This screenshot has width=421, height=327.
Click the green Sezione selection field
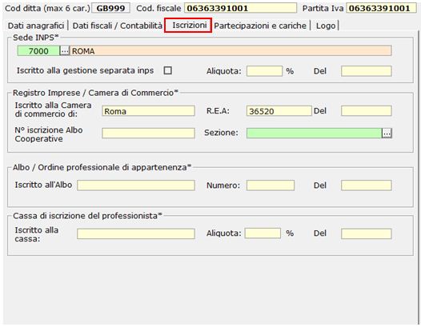coord(314,133)
